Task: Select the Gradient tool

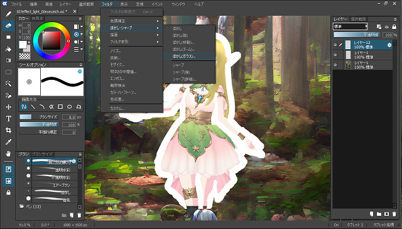Action: (x=8, y=60)
